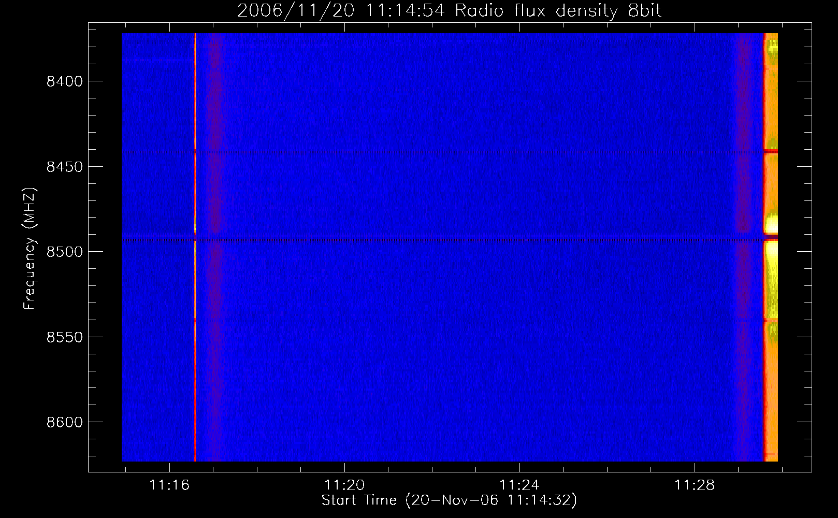
Task: Click the "Start Time" x-axis label
Action: coord(449,500)
